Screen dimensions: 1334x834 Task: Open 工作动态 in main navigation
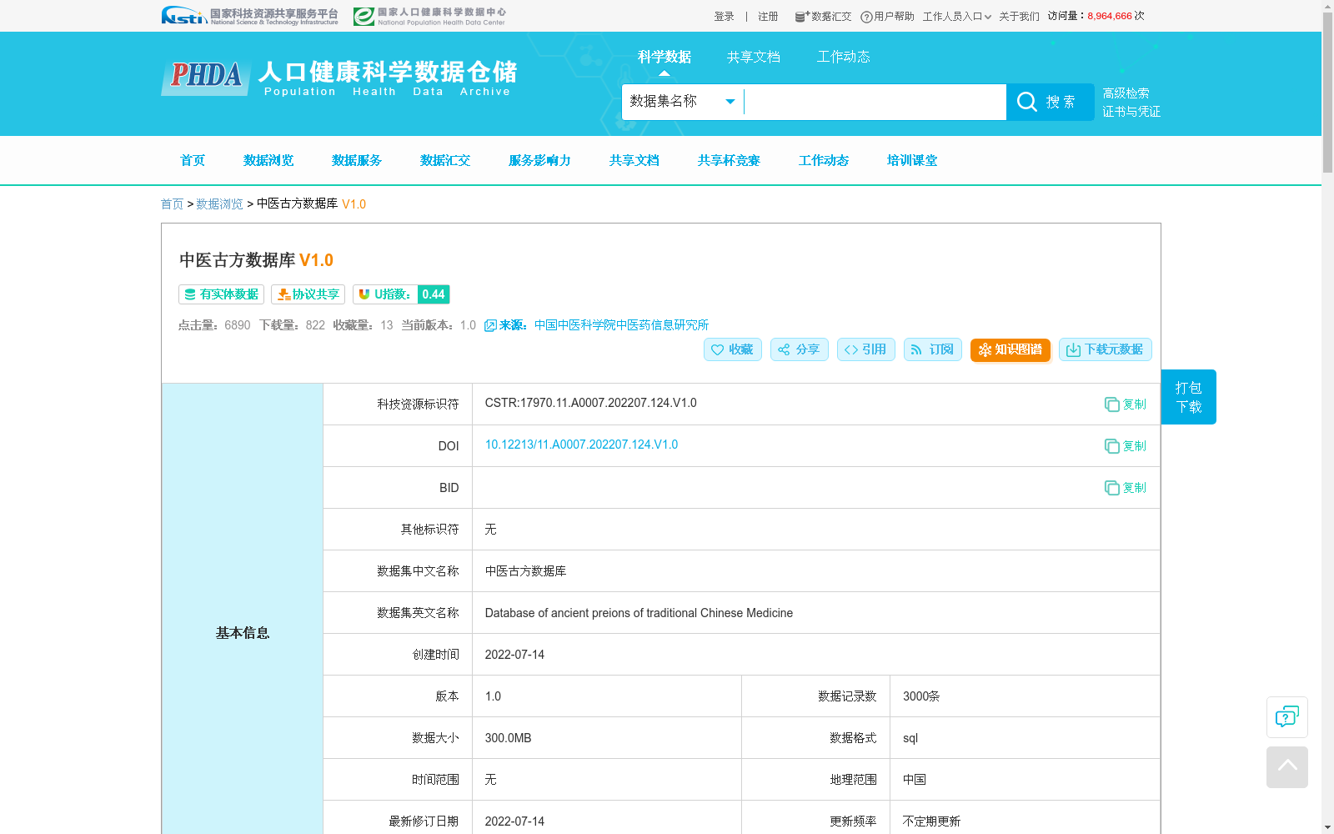click(824, 160)
